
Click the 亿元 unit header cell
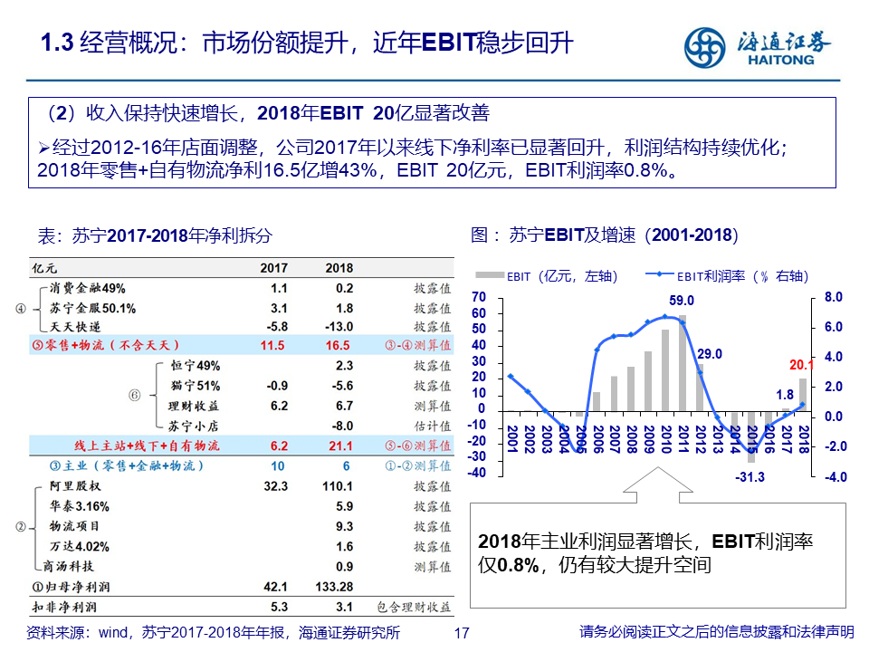tap(43, 268)
